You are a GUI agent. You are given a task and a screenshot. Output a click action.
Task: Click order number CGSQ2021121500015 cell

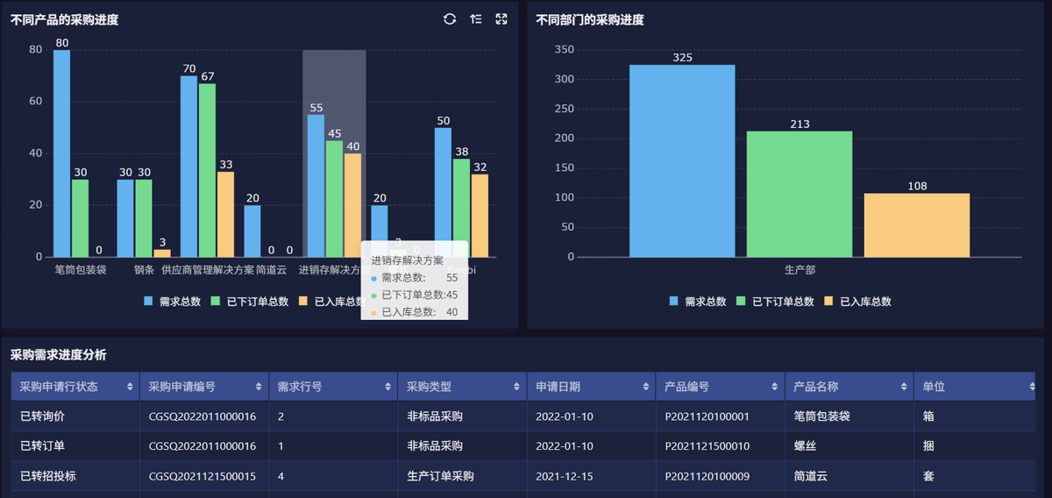tap(203, 476)
